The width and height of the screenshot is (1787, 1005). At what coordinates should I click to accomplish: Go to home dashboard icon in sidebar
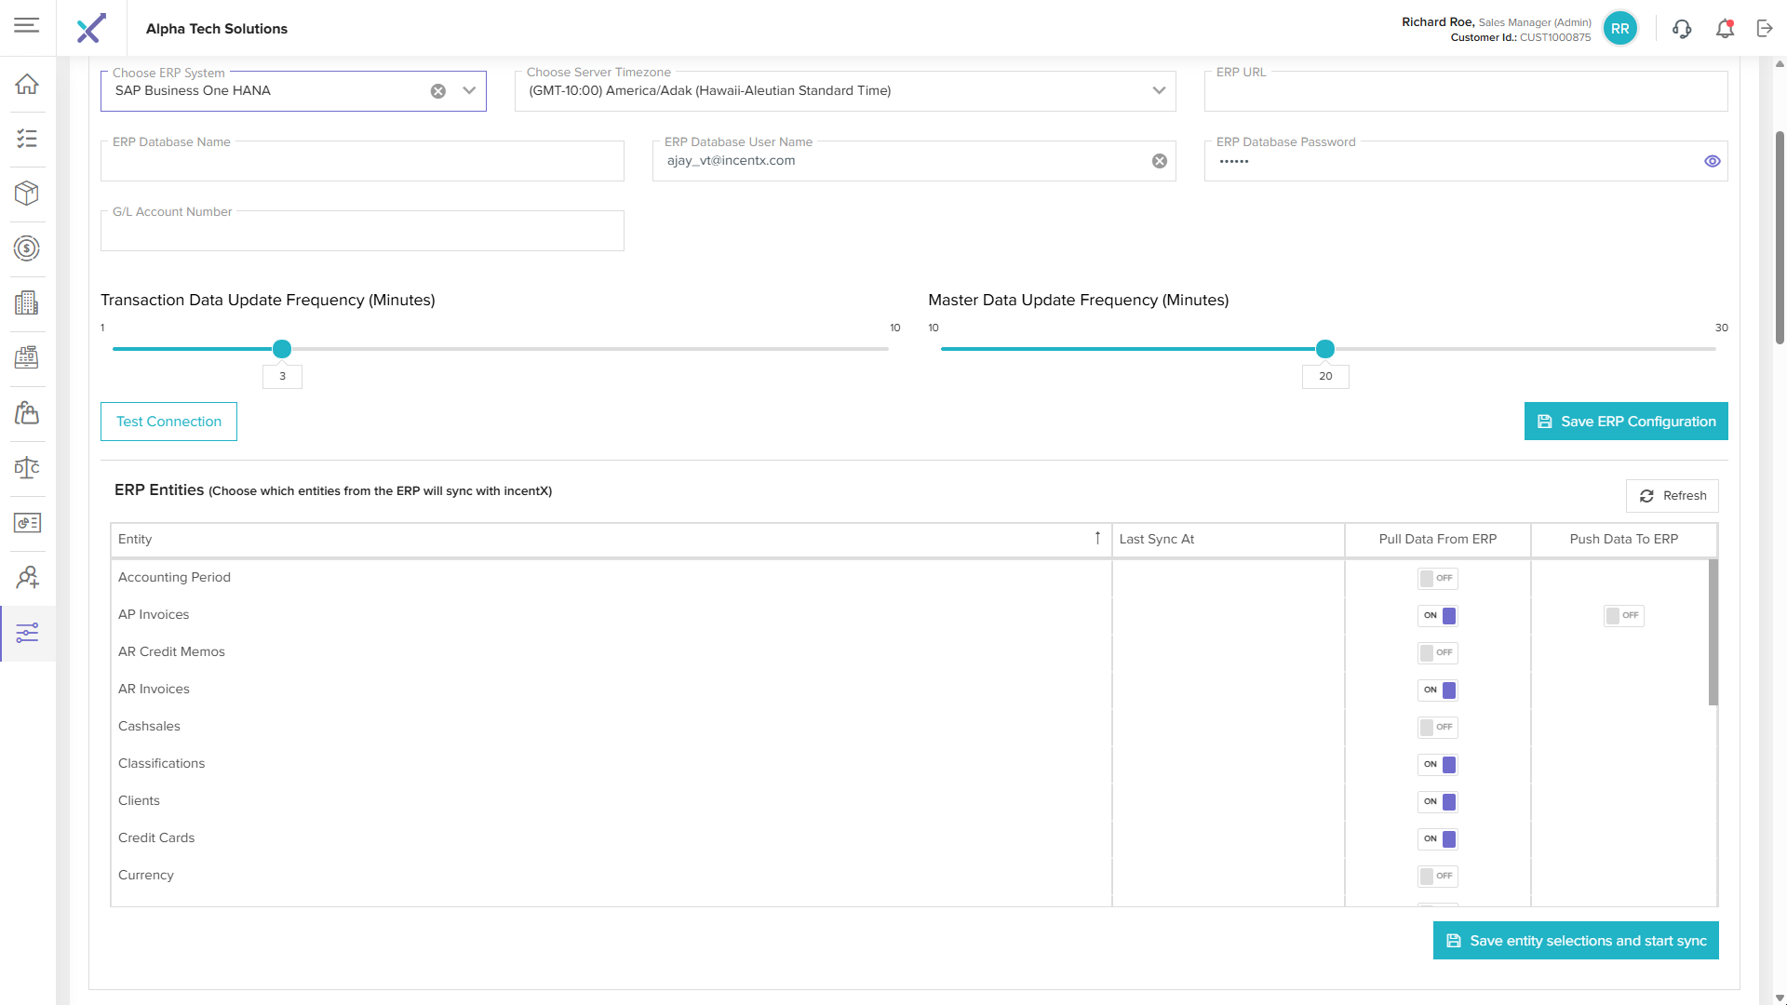point(27,84)
